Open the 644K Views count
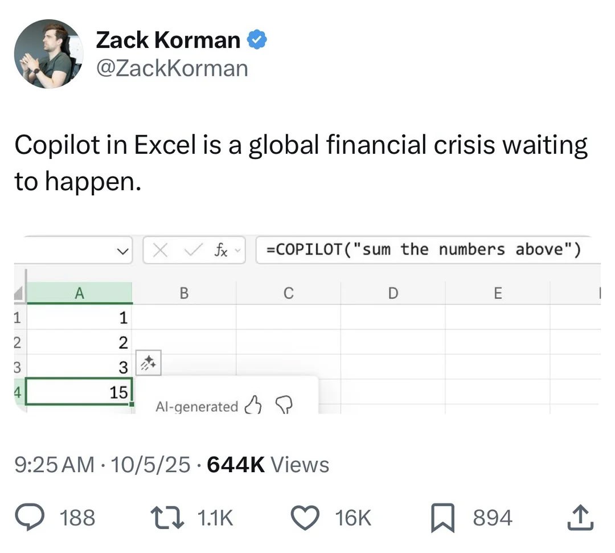Viewport: 615px width, 553px height. 268,465
